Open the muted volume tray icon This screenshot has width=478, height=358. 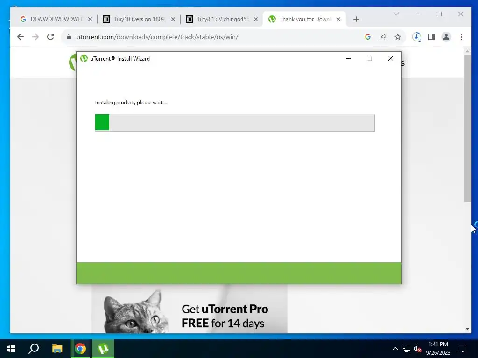pyautogui.click(x=417, y=349)
